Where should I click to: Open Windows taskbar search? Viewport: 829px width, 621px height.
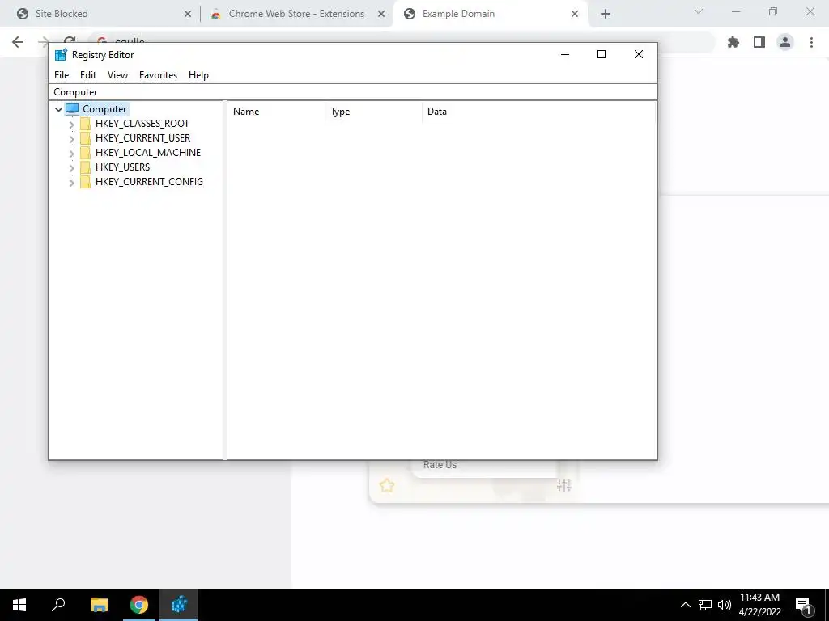tap(58, 605)
